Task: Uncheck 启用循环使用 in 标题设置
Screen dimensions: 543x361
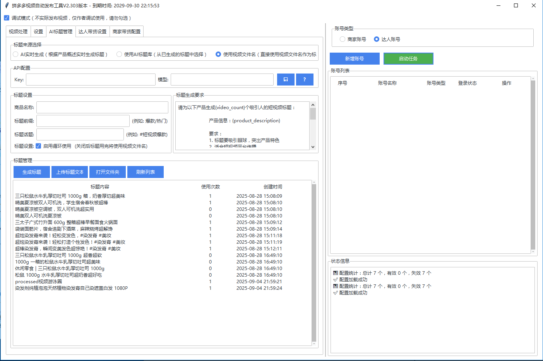Action: tap(38, 146)
